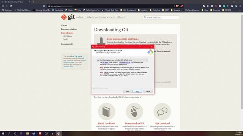Open Downloads in the sidebar

click(67, 33)
